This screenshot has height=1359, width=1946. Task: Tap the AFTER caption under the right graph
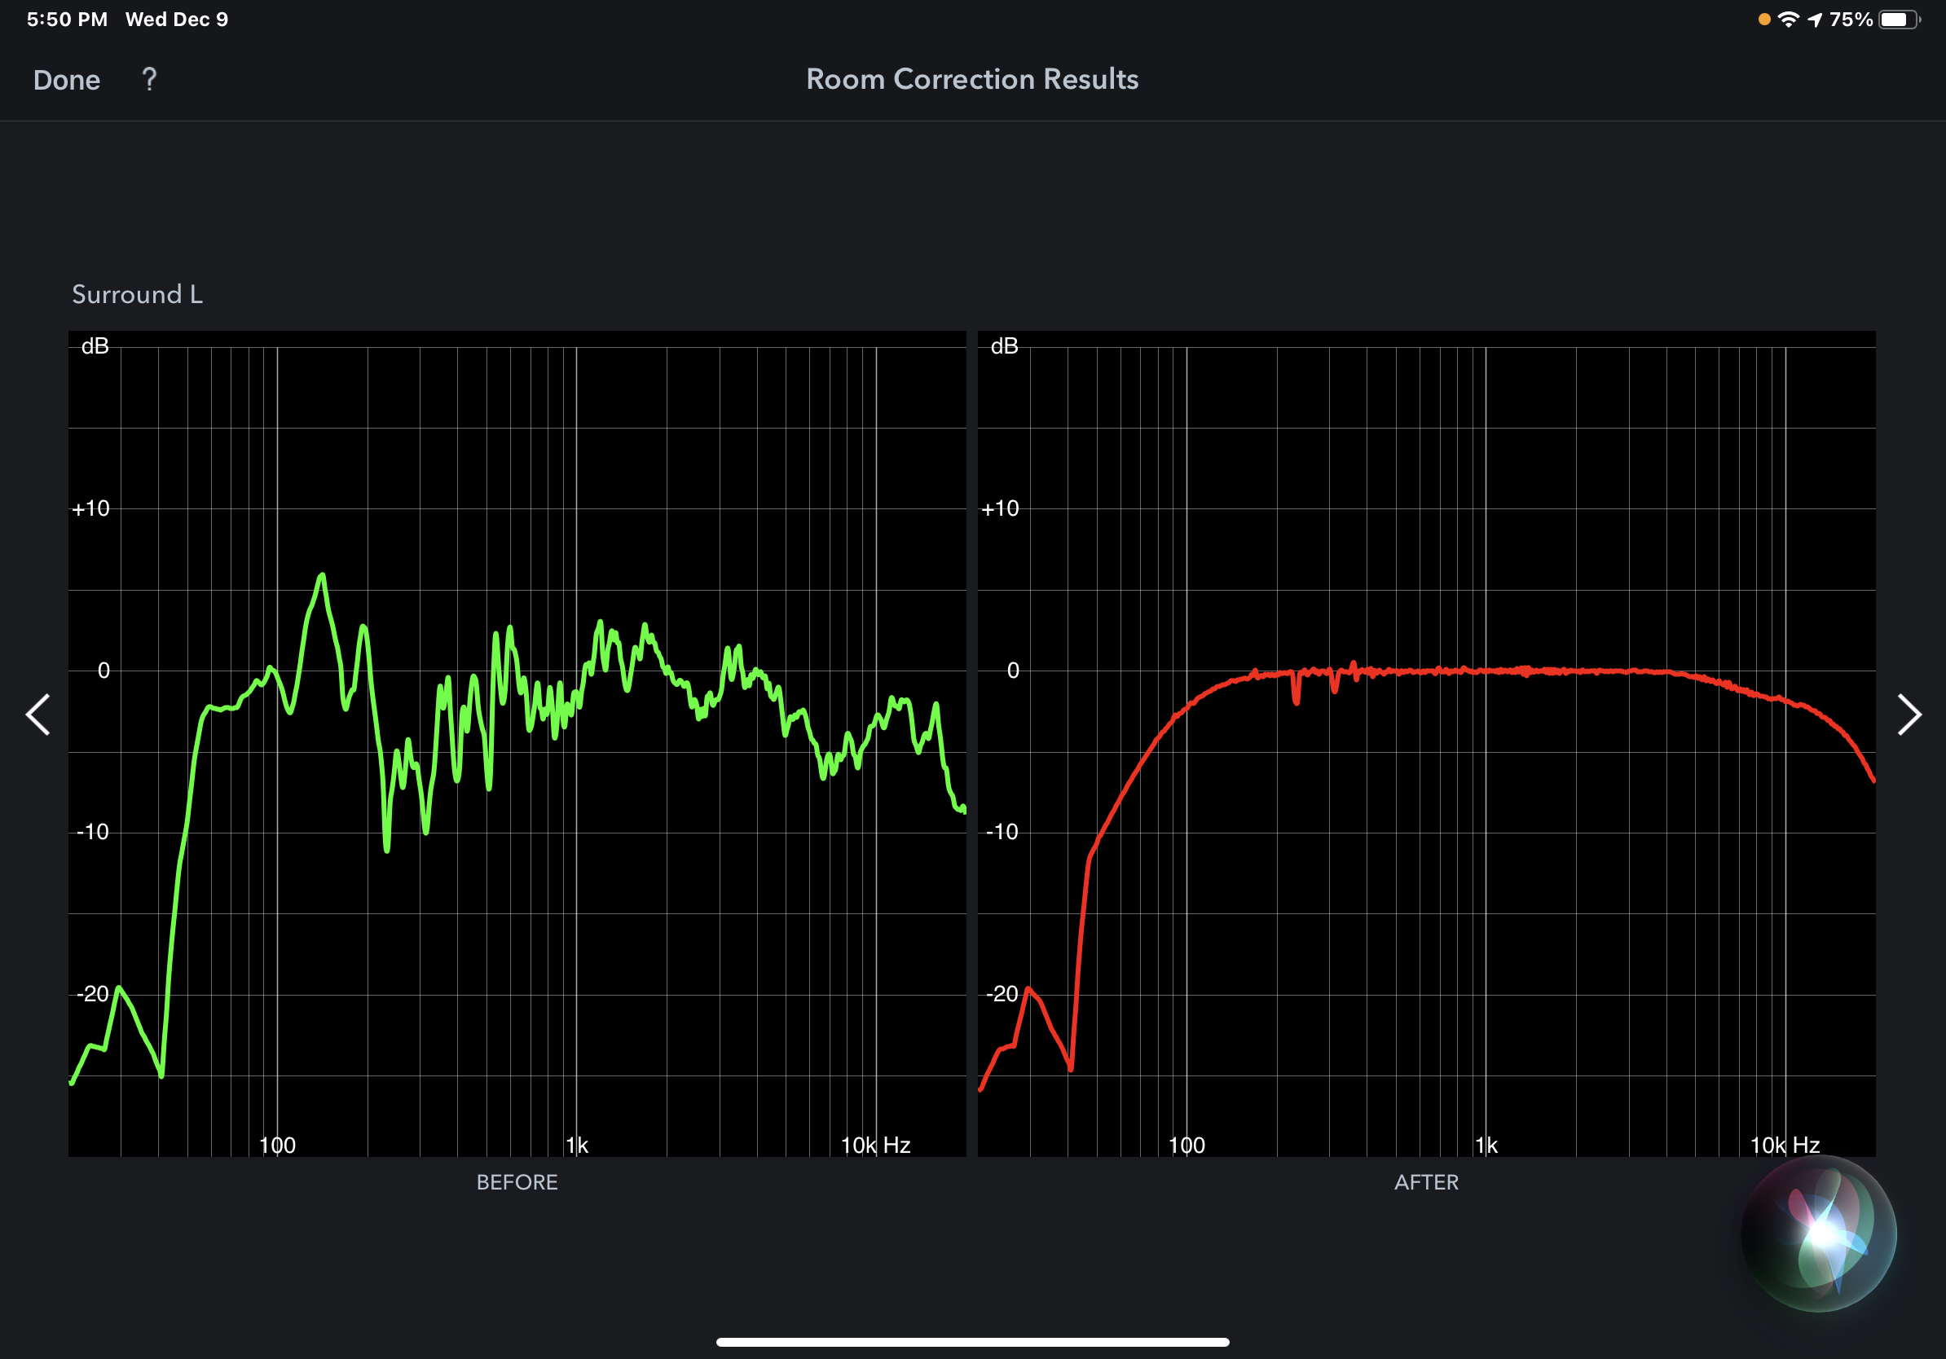coord(1426,1182)
